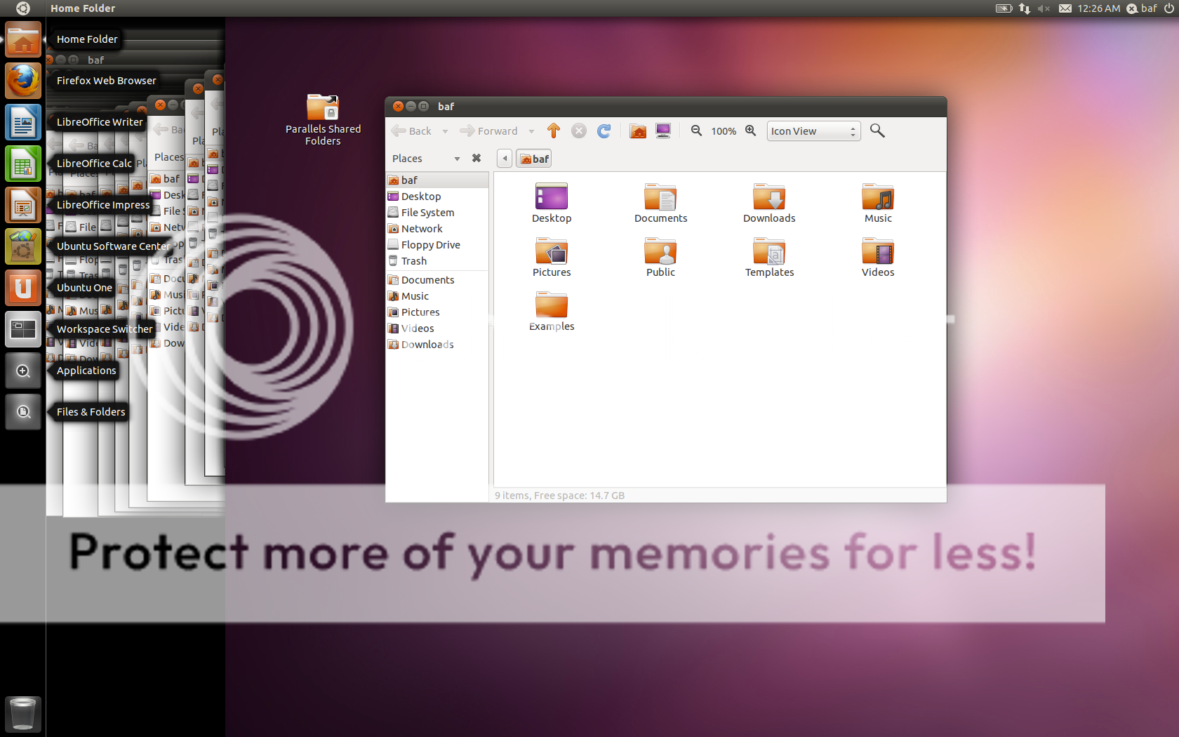Expand the Places sidebar dropdown
The image size is (1179, 737).
(457, 159)
